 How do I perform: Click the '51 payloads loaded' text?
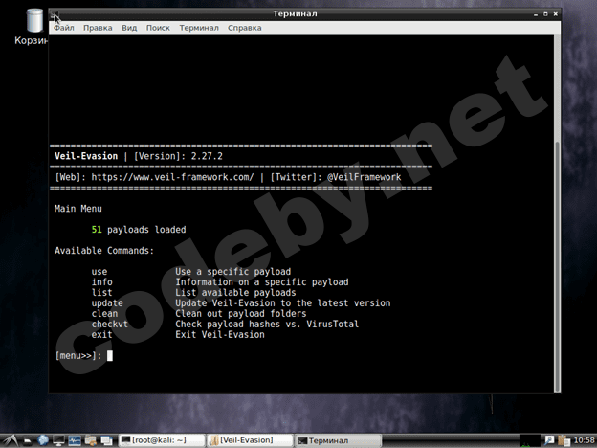pos(139,230)
